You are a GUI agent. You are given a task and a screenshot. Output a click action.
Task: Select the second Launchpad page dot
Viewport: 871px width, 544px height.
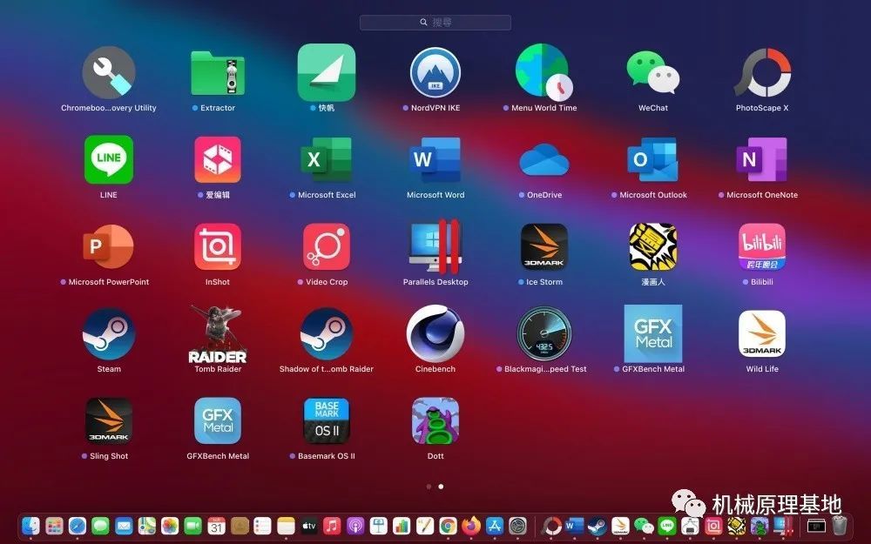pyautogui.click(x=441, y=487)
